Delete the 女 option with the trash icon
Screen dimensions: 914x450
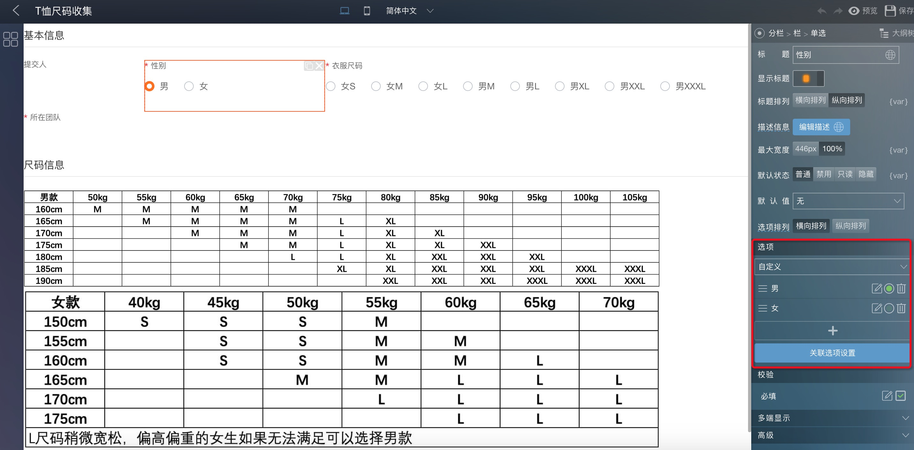point(901,308)
